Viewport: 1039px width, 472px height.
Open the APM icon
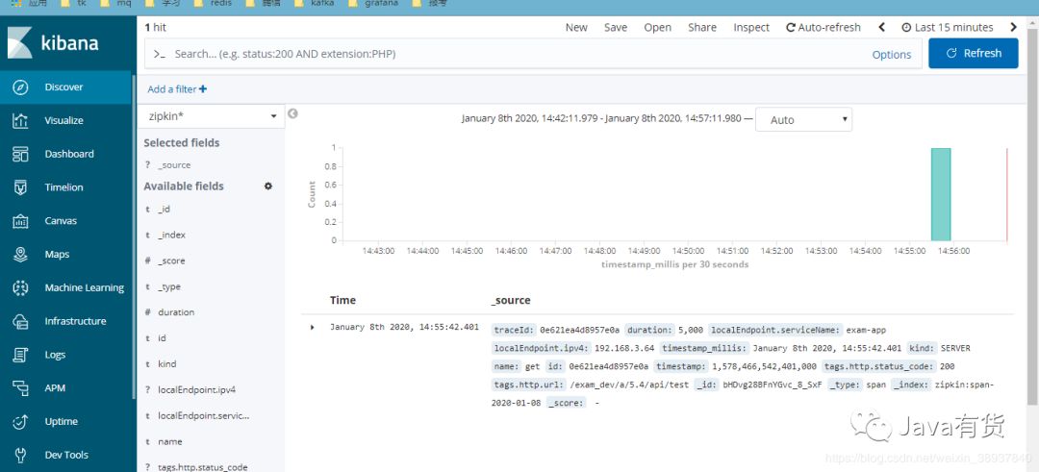click(20, 388)
